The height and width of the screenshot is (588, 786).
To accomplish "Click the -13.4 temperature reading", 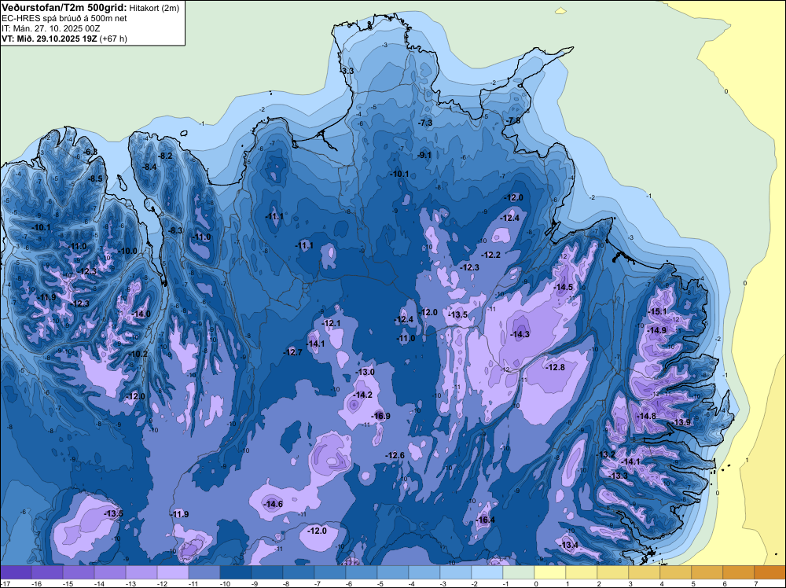I will (568, 545).
